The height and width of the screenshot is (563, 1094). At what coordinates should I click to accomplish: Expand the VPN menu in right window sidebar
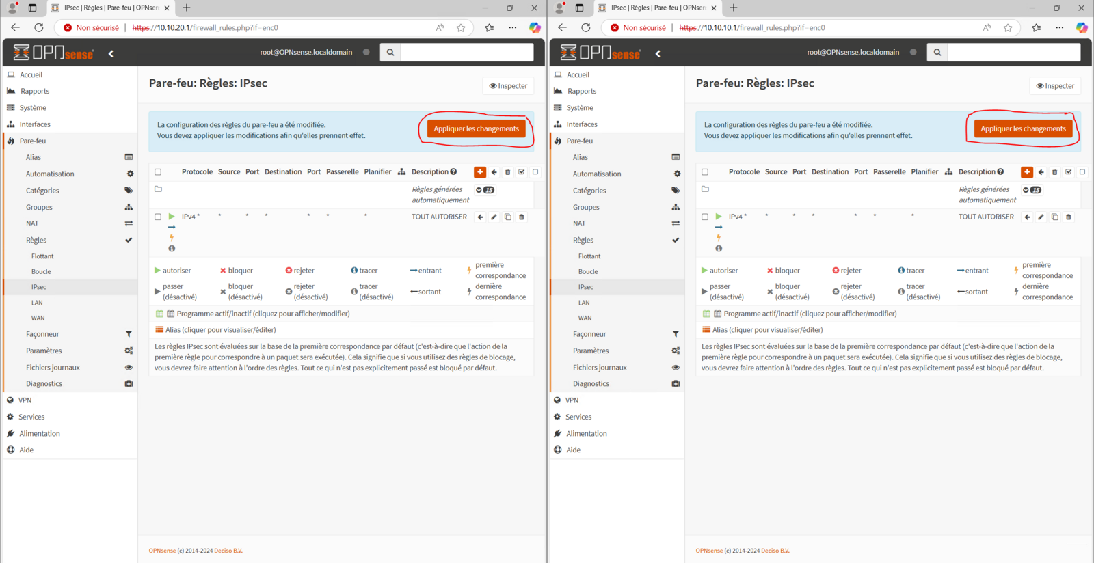point(572,400)
